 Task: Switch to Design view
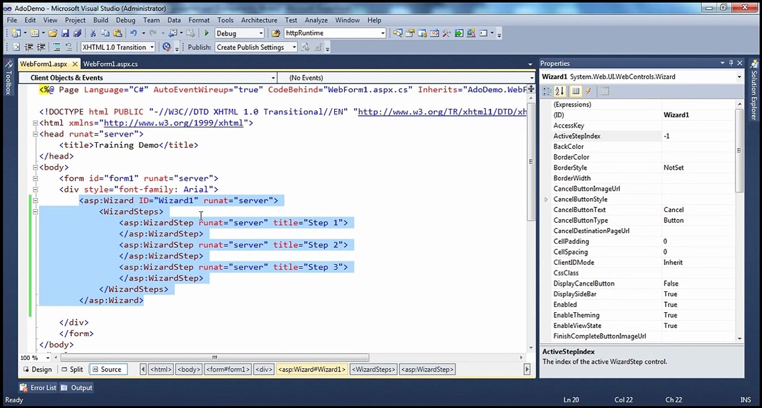coord(37,369)
